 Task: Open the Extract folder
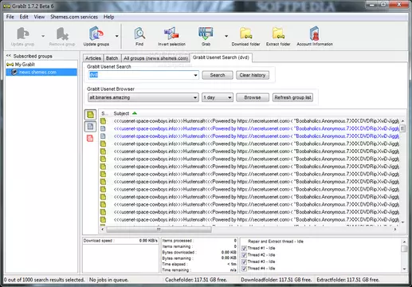point(278,36)
